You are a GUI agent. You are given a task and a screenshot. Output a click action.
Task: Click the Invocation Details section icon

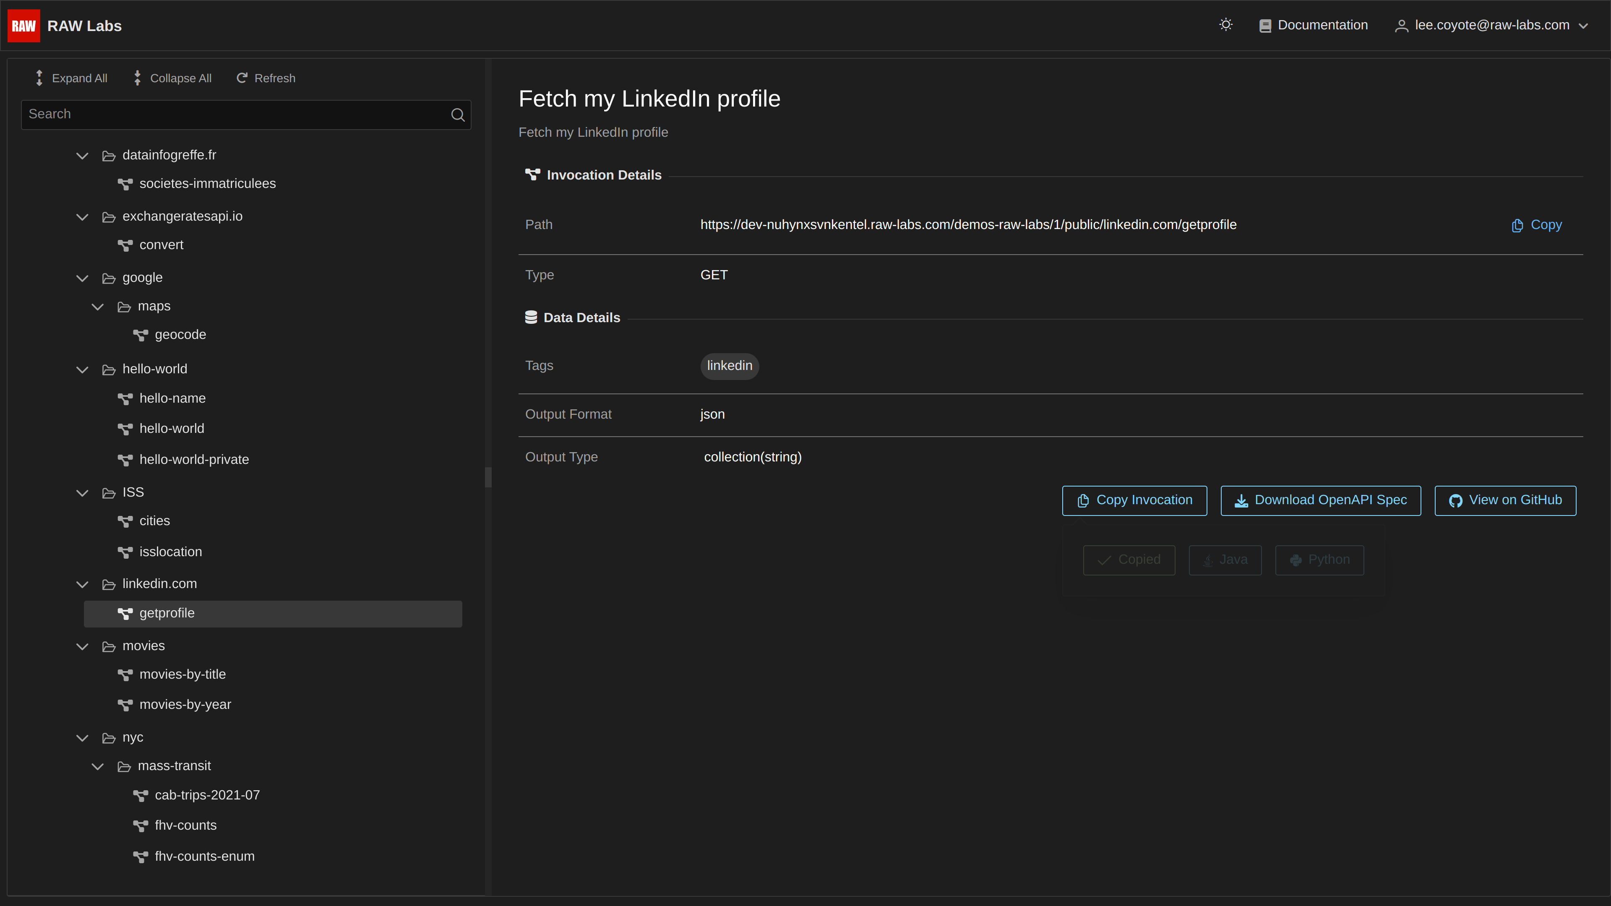pyautogui.click(x=532, y=175)
